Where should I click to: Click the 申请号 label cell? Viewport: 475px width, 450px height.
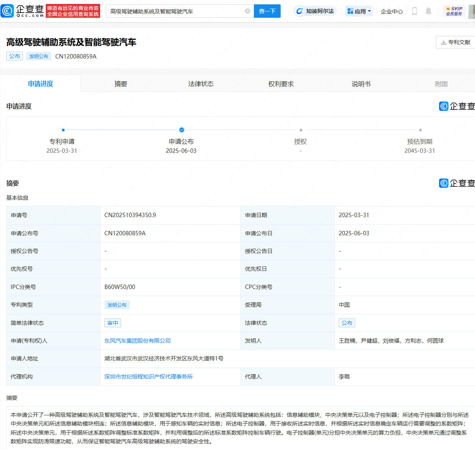54,215
